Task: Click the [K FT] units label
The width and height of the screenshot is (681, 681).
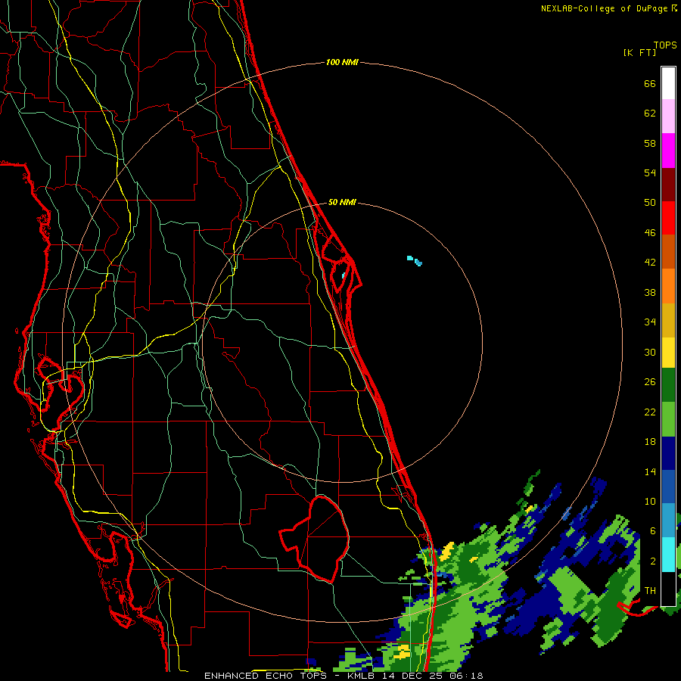Action: click(x=639, y=52)
